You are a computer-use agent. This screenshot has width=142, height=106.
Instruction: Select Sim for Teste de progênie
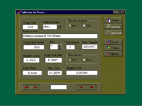[x=70, y=25]
